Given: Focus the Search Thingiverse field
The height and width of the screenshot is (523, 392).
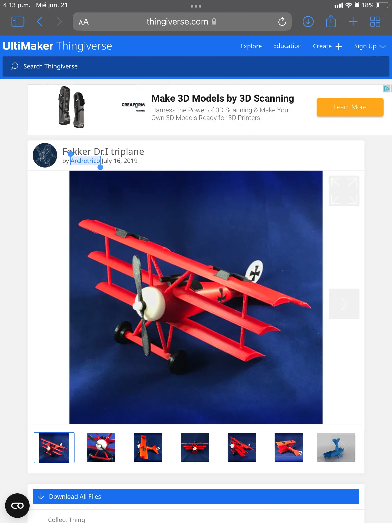Looking at the screenshot, I should tap(196, 66).
